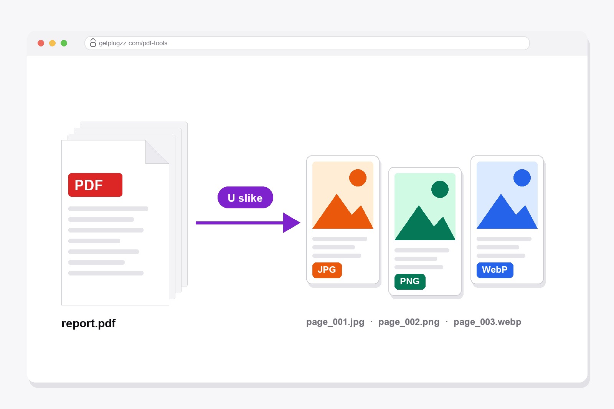This screenshot has width=614, height=409.
Task: Click the green maximize window dot
Action: point(64,43)
